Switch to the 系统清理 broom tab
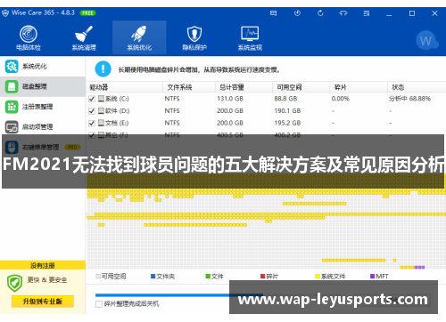Image resolution: width=446 pixels, height=322 pixels. pos(84,37)
